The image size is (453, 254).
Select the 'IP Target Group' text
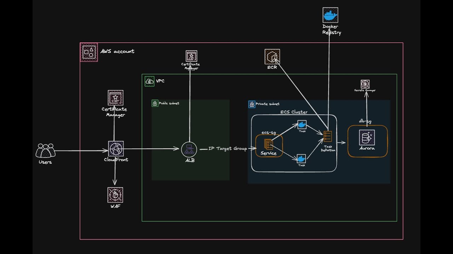click(x=228, y=149)
